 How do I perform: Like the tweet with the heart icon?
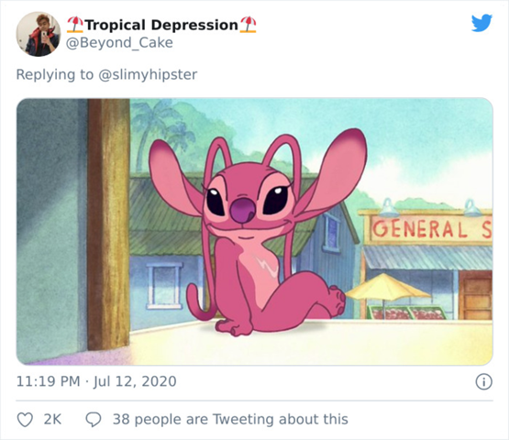click(x=25, y=419)
